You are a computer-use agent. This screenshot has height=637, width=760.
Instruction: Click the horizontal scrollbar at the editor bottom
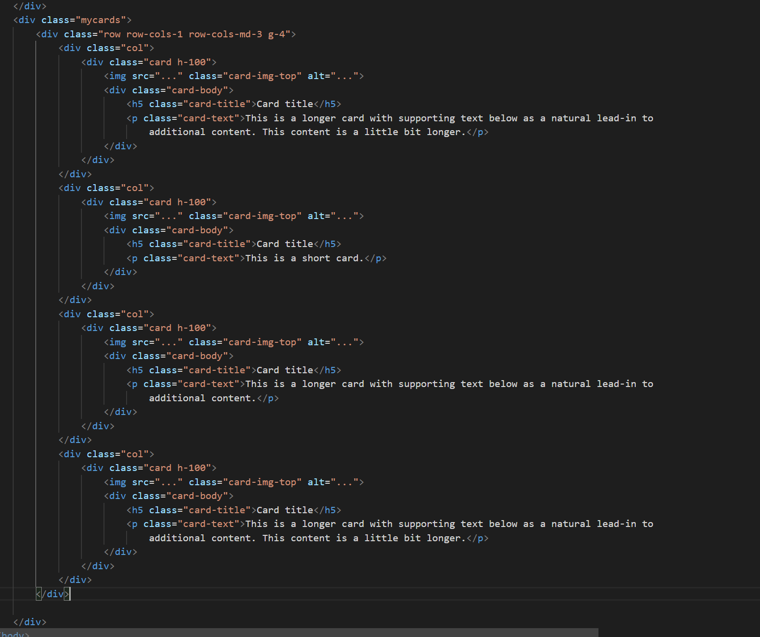(299, 633)
